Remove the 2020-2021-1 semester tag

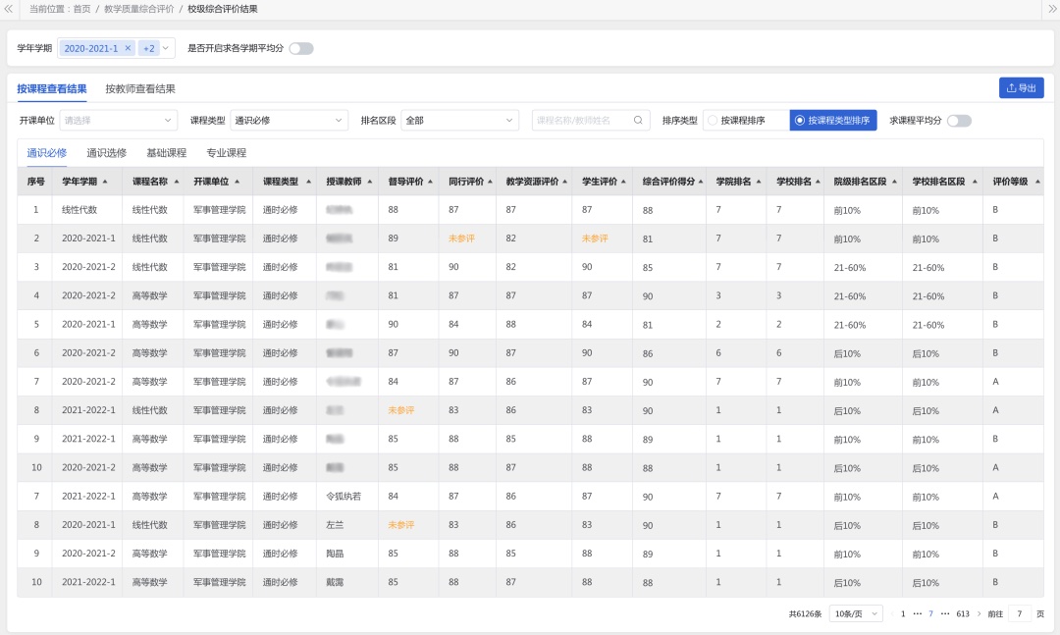(128, 48)
